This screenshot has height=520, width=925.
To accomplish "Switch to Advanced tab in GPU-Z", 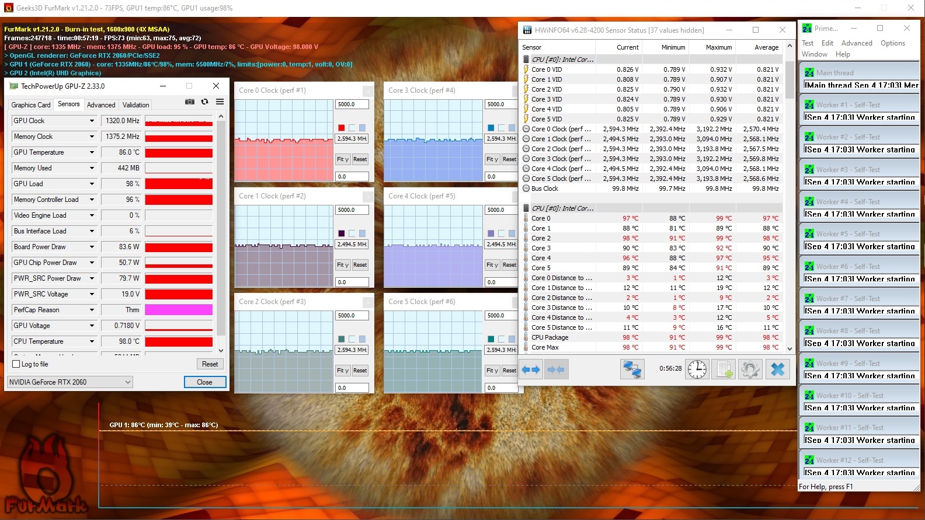I will point(101,105).
